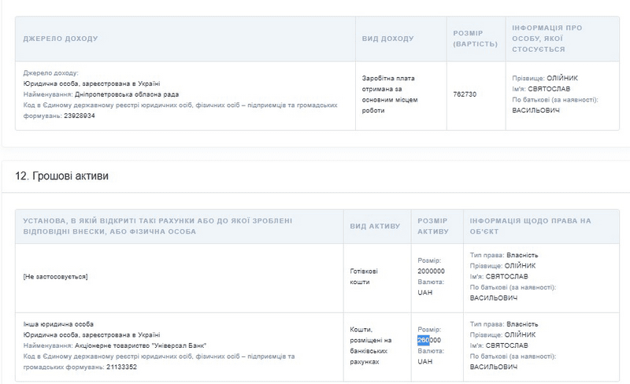Click the 'РОЗМІР (ВАРТІСТЬ)' column header
The width and height of the screenshot is (630, 384).
[x=476, y=39]
